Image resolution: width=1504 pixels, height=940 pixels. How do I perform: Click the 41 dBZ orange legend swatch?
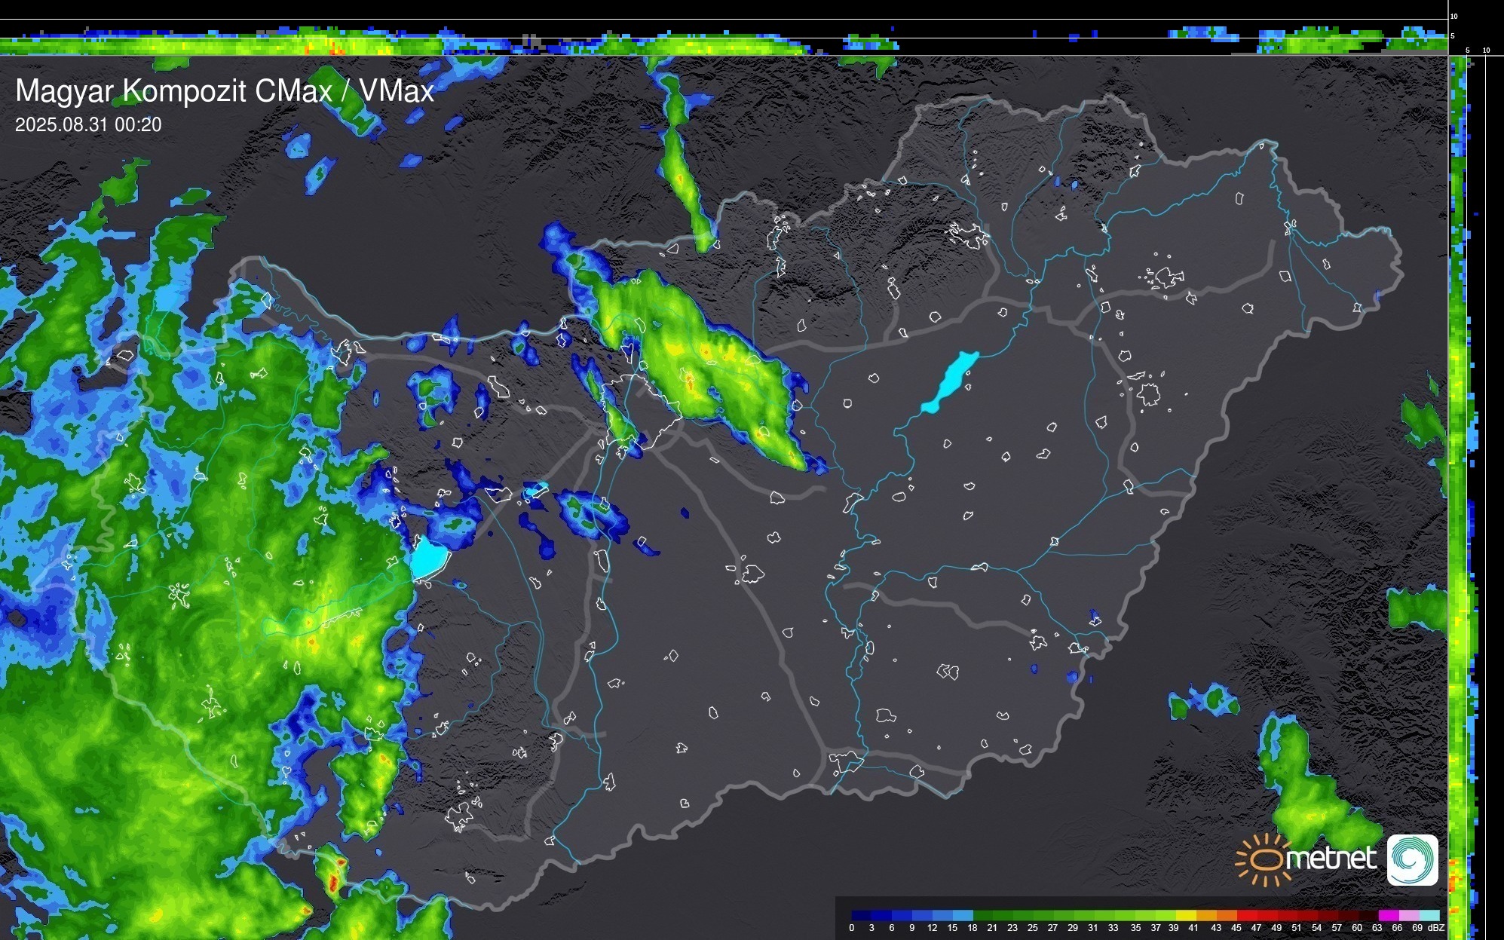pos(1207,915)
